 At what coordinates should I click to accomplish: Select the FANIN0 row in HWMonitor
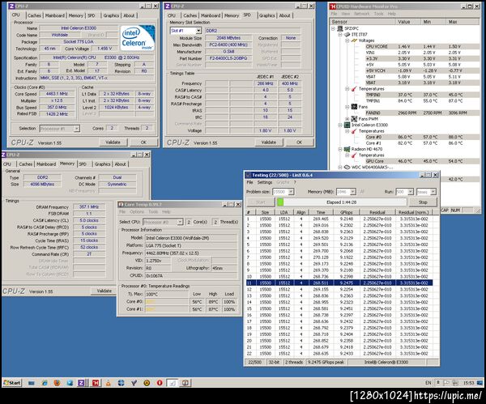422,113
